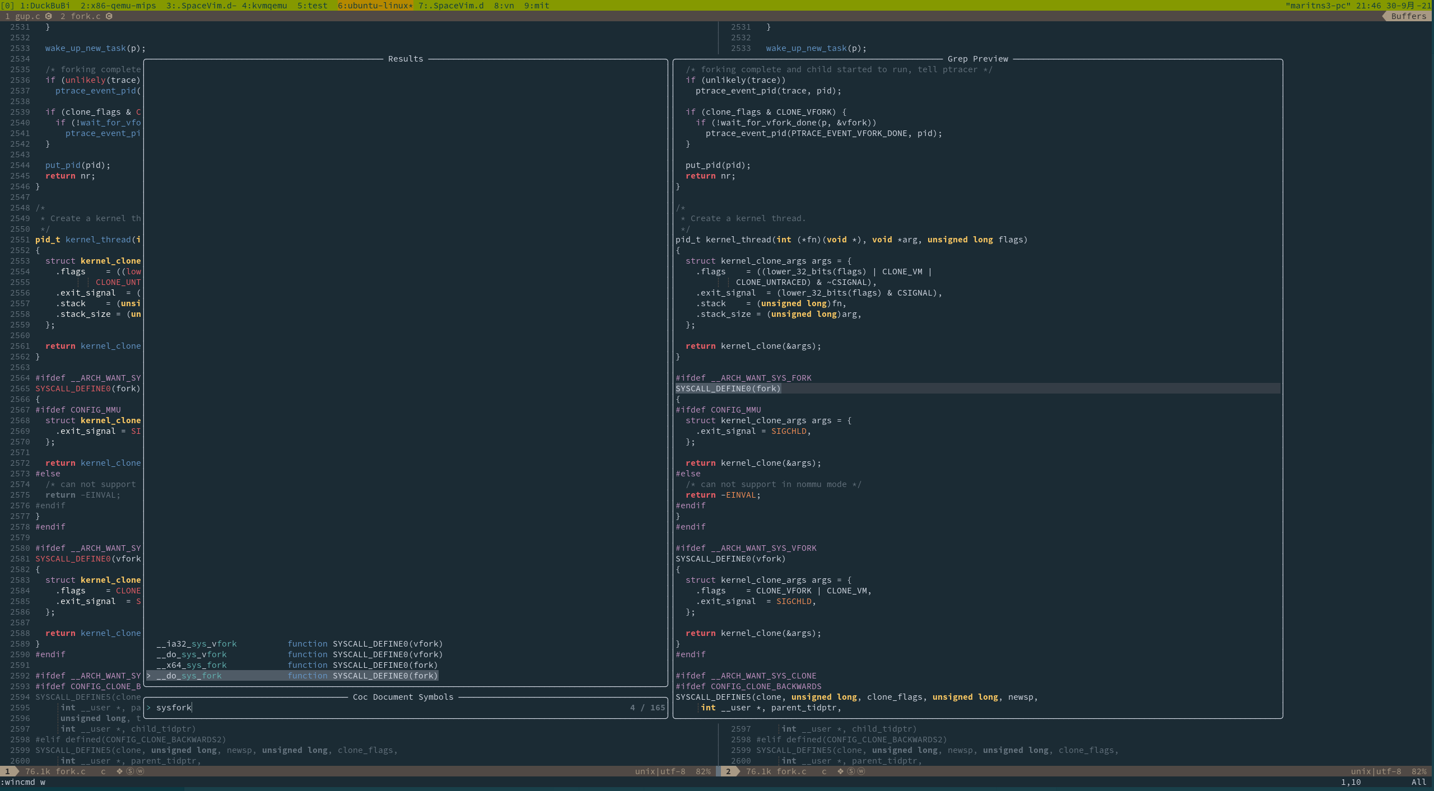This screenshot has height=791, width=1434.
Task: Click #ifdef CONFIG_CLONE_BACKWARDS in Grep Preview
Action: tap(748, 686)
